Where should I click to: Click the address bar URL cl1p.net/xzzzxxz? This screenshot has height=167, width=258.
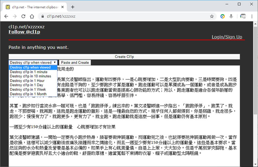pyautogui.click(x=61, y=16)
